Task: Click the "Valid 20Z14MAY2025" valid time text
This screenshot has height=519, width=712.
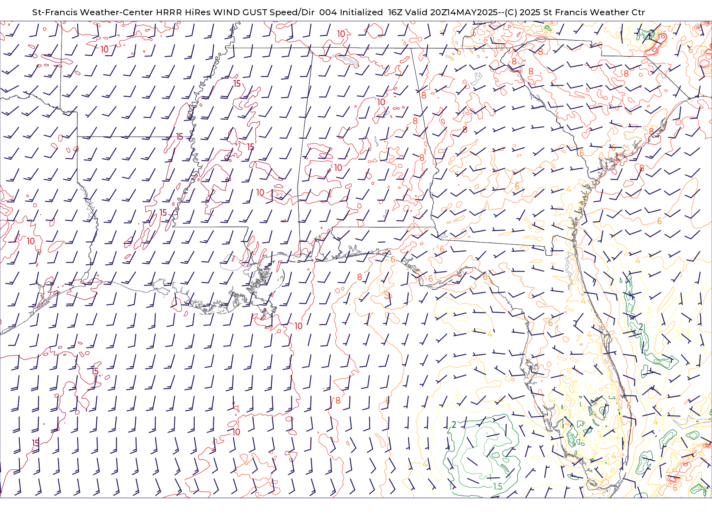Action: pyautogui.click(x=451, y=12)
